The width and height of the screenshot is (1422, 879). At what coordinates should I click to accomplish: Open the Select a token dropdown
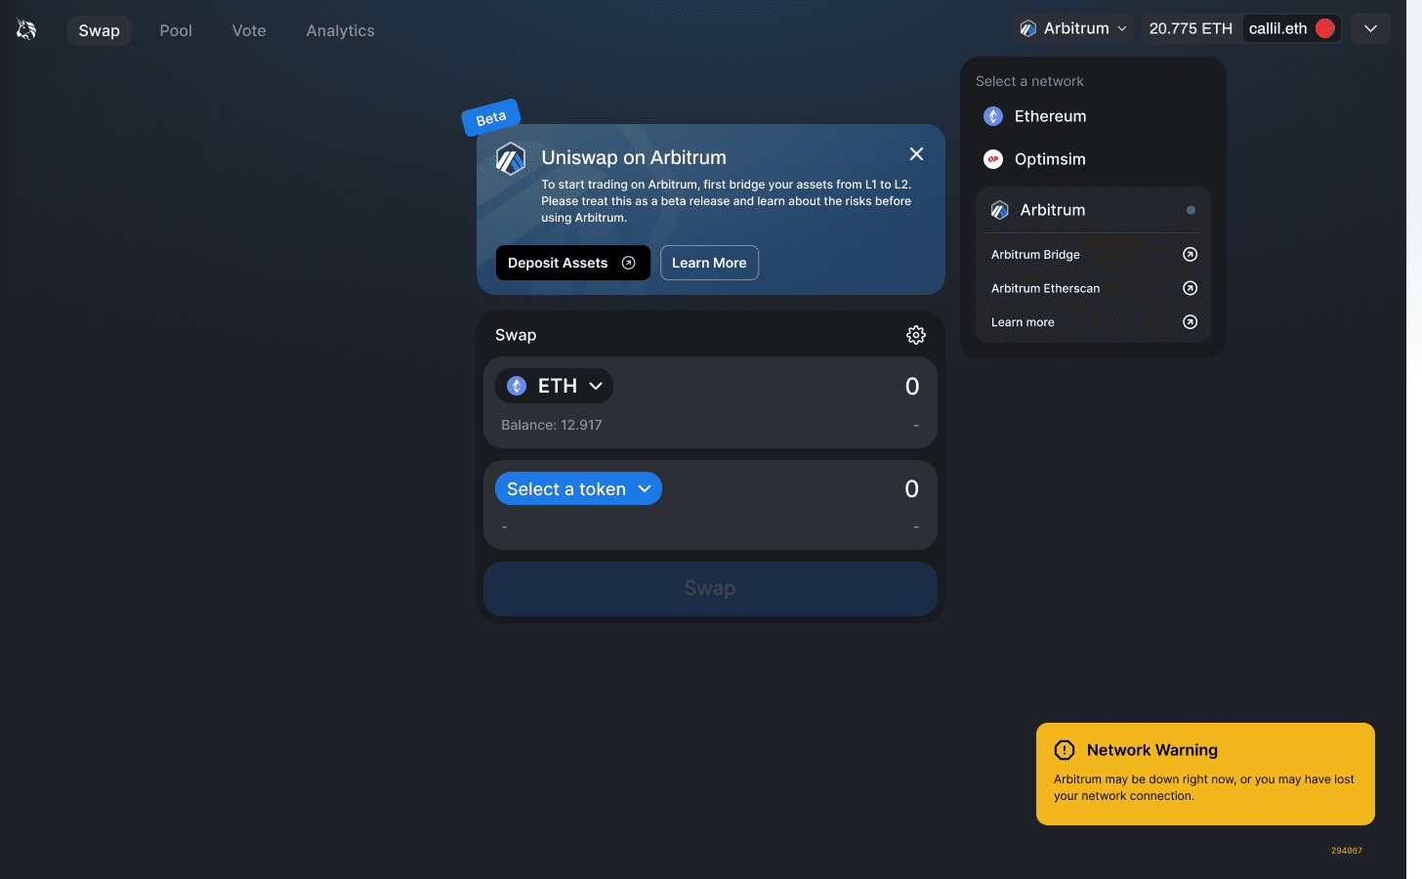[578, 489]
